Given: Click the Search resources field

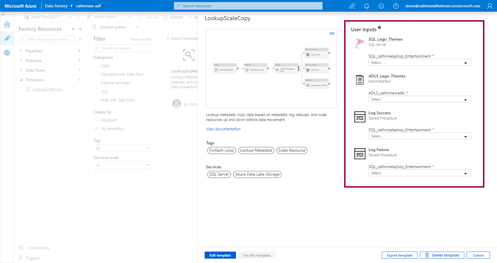Looking at the screenshot, I should (x=248, y=6).
